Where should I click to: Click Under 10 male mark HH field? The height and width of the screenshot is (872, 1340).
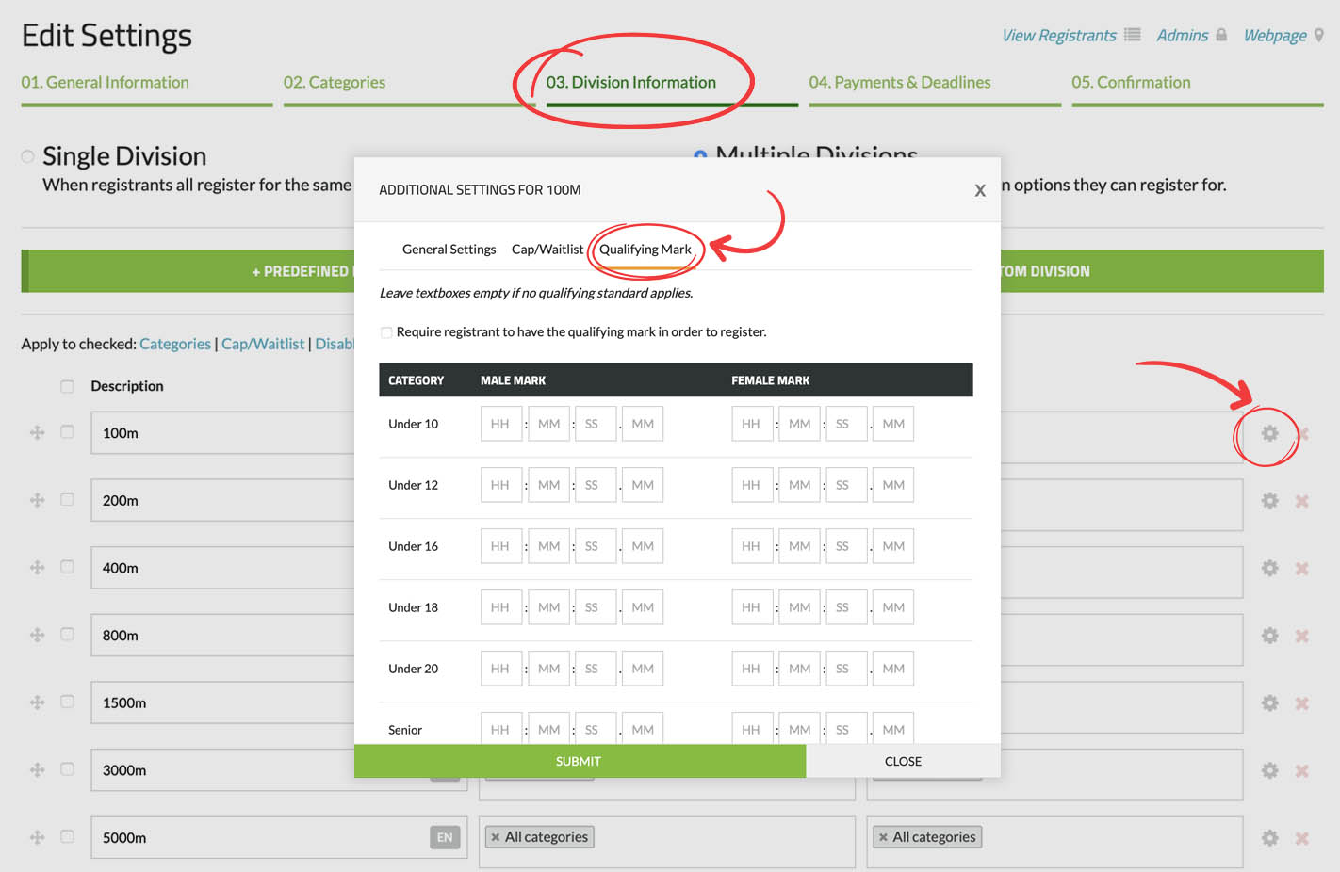pos(500,424)
